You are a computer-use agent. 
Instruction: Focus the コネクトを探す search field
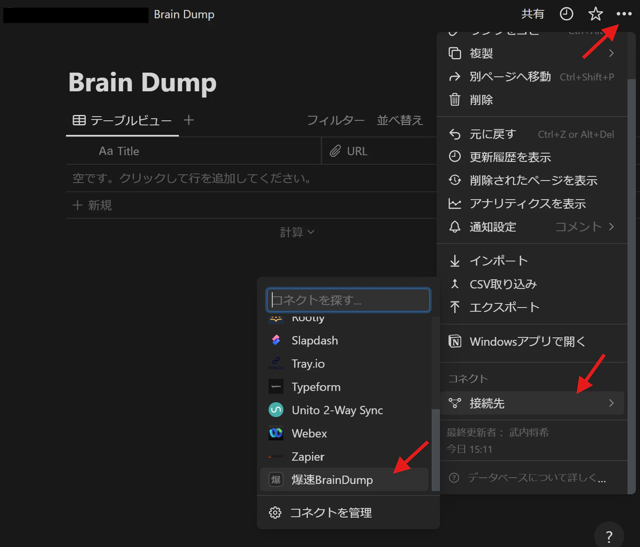click(x=348, y=300)
